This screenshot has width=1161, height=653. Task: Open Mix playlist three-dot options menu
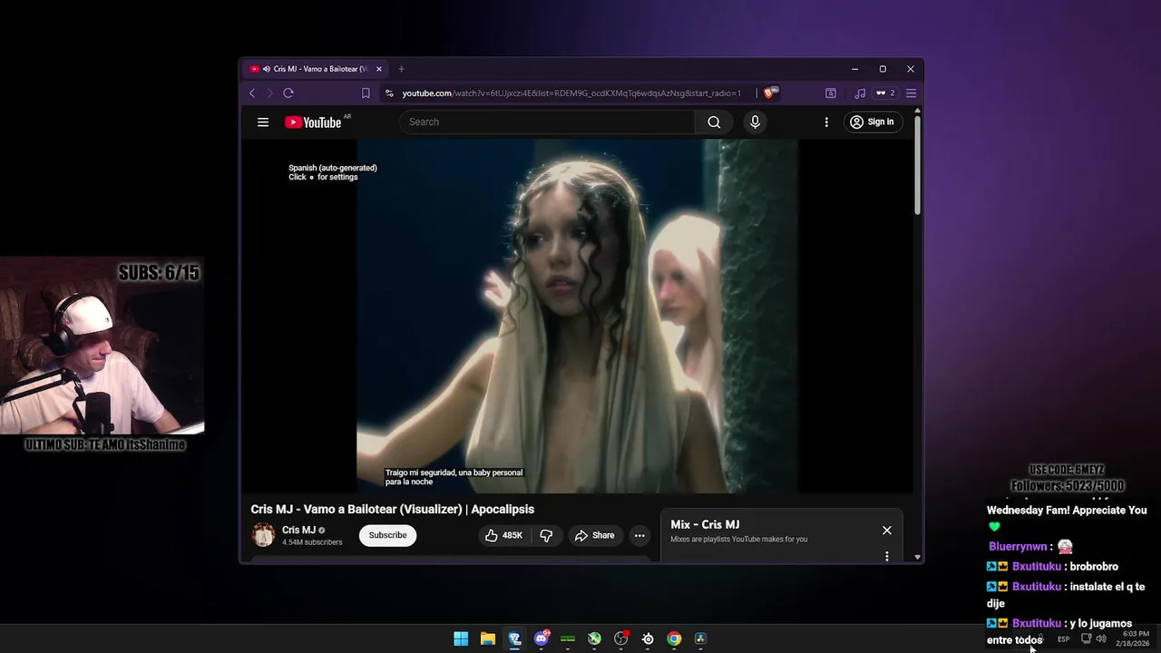[887, 556]
